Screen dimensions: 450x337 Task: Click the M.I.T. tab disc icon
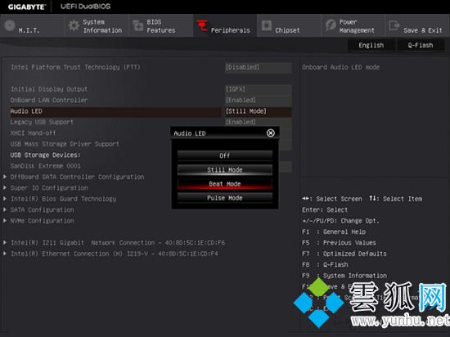click(10, 25)
